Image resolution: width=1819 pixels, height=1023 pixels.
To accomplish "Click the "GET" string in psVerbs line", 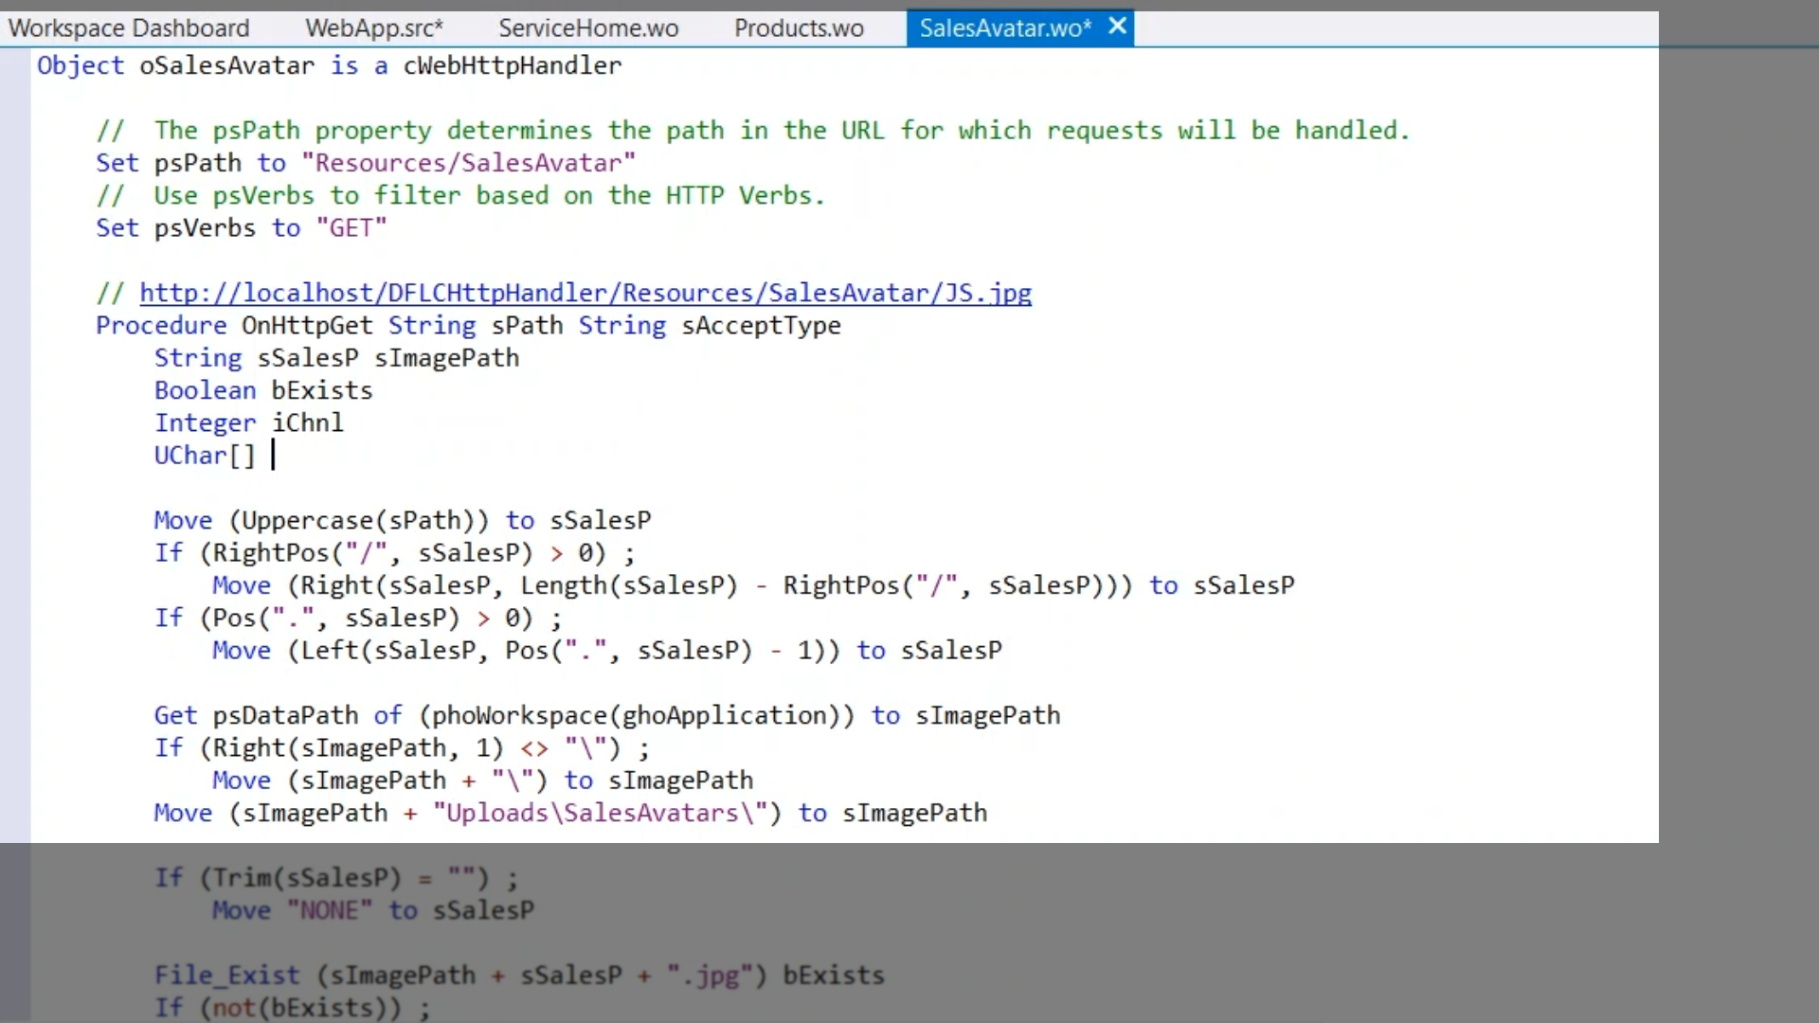I will [351, 228].
